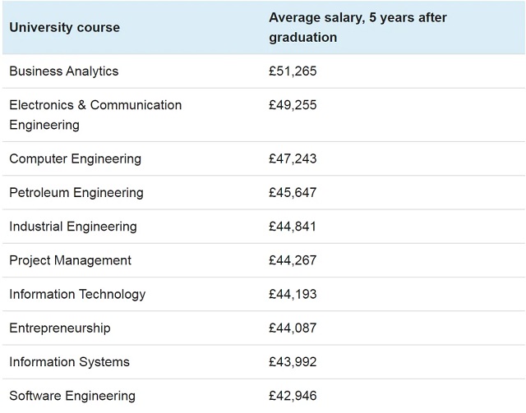Click the Industrial Engineering row label
The width and height of the screenshot is (526, 413).
(73, 227)
